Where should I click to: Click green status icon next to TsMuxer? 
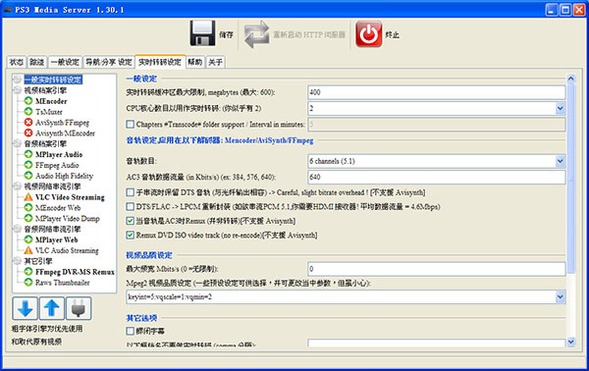tap(28, 112)
